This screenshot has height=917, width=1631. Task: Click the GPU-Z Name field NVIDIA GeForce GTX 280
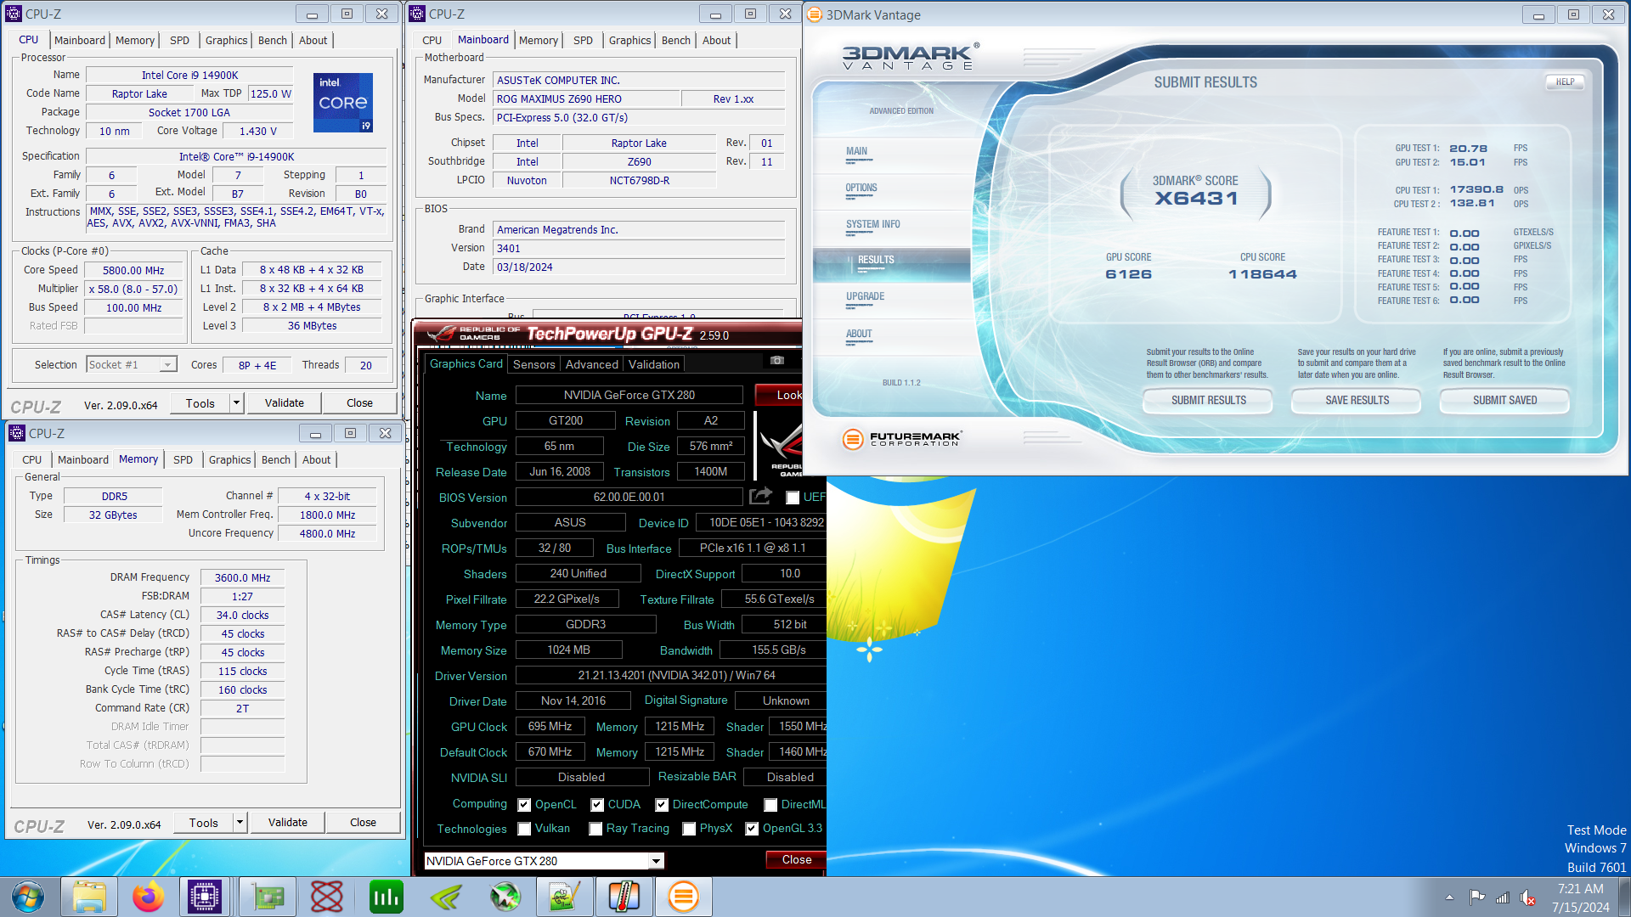[x=629, y=395]
